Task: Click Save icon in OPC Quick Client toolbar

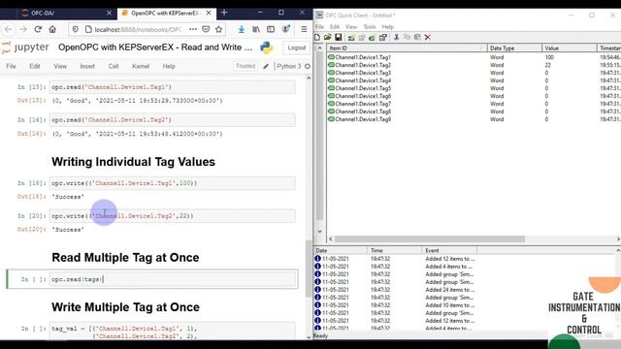Action: click(338, 37)
